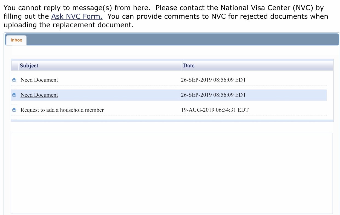Select the Inbox tab
The image size is (340, 215).
(16, 40)
